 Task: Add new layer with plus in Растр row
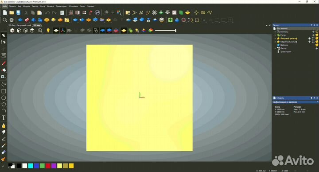pyautogui.click(x=313, y=35)
